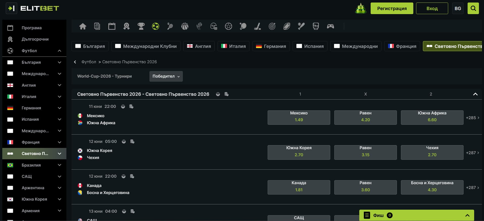Select the trophy icon in sports bar
The width and height of the screenshot is (484, 221).
coord(141,26)
